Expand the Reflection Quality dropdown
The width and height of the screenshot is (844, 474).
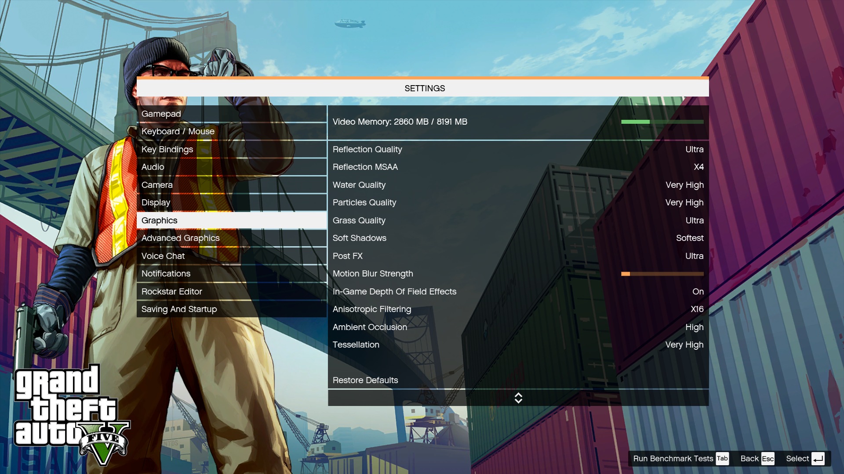(x=694, y=149)
